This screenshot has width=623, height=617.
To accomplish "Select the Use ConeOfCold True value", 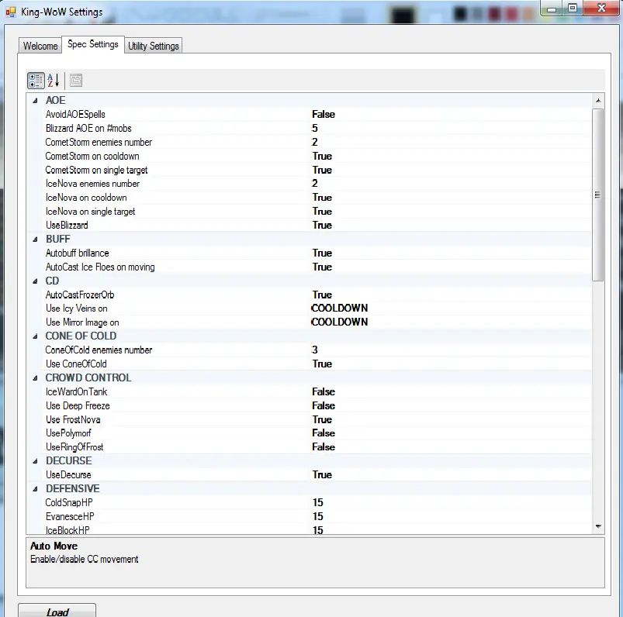I will tap(450, 364).
